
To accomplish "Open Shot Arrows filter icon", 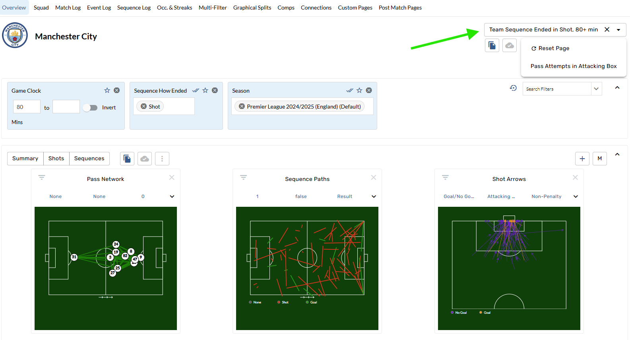I will (x=446, y=177).
